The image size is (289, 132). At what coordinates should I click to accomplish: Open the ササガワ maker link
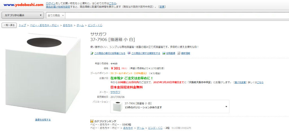(x=115, y=92)
